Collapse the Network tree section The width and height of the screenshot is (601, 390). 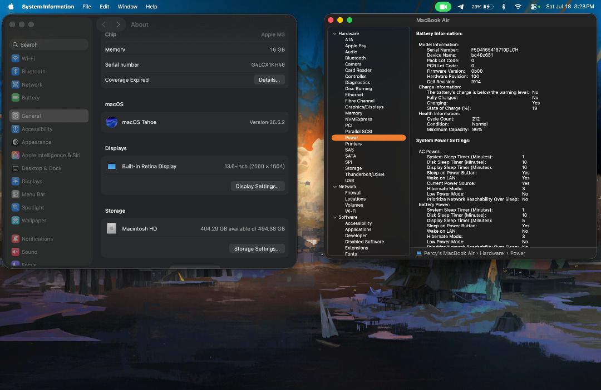pos(334,187)
